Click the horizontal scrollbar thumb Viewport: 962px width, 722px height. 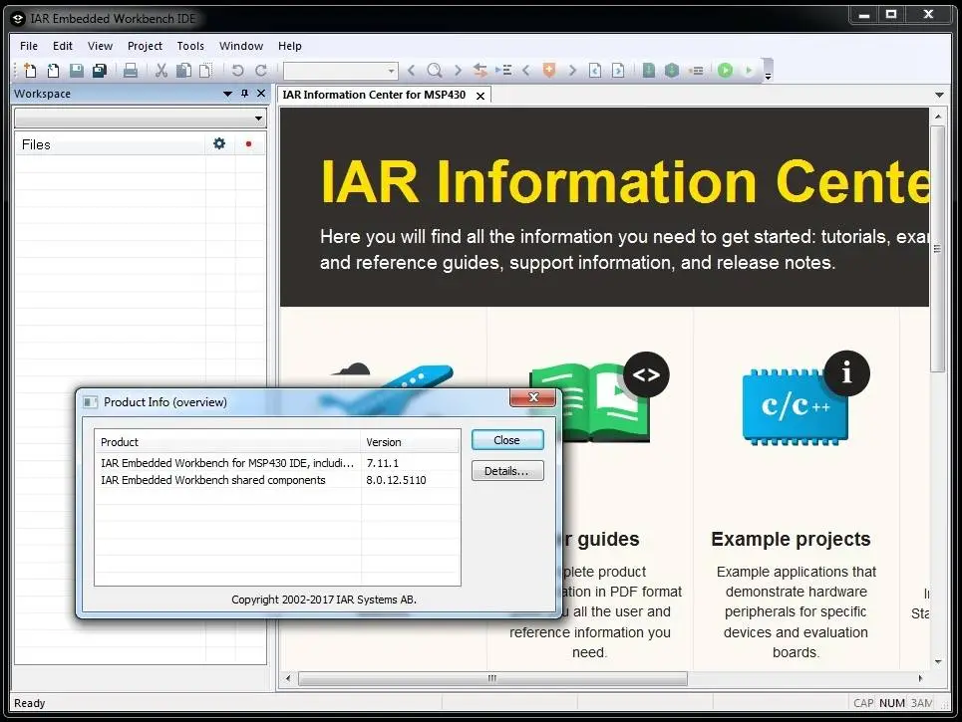coord(492,678)
